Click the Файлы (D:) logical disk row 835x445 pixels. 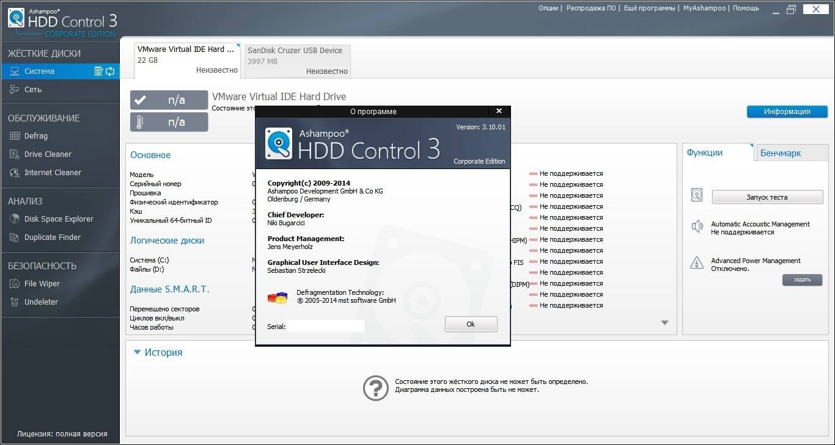147,269
